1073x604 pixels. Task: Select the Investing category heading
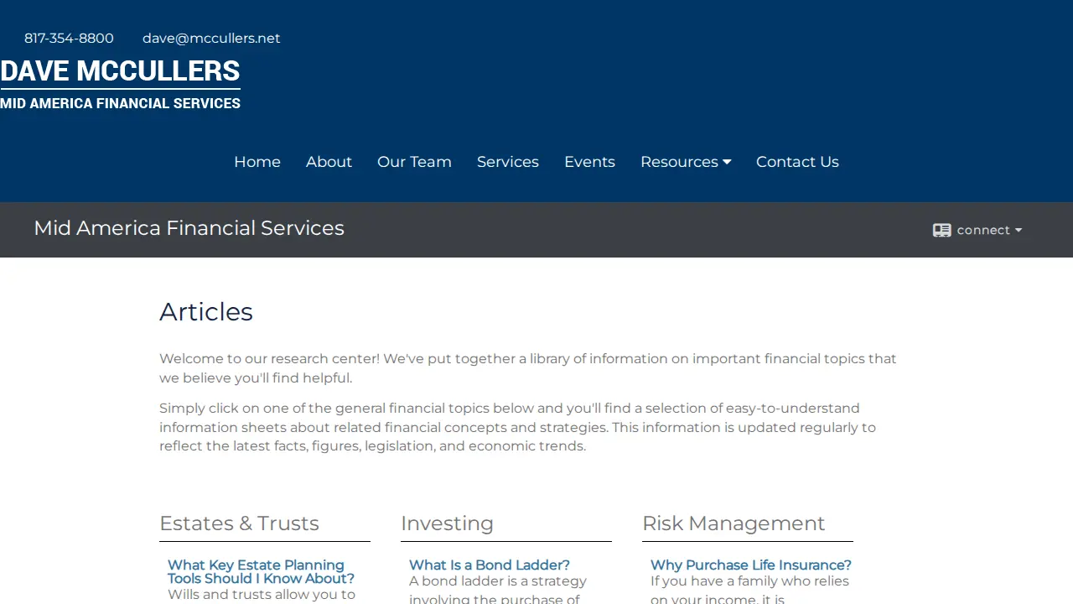(447, 523)
